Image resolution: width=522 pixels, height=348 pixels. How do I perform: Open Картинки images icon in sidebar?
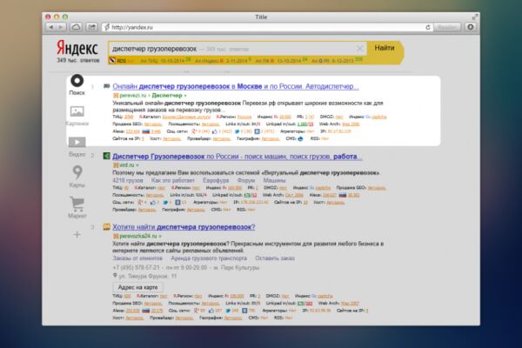(x=77, y=111)
